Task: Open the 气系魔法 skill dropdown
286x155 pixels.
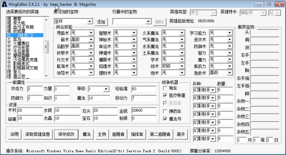Action: pos(182,40)
